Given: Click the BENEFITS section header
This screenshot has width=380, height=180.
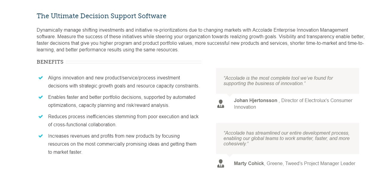Looking at the screenshot, I should (x=50, y=62).
